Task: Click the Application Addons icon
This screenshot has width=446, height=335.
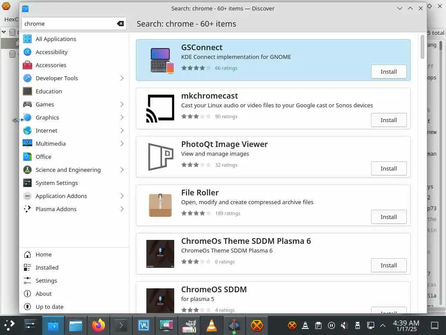Action: pos(27,196)
